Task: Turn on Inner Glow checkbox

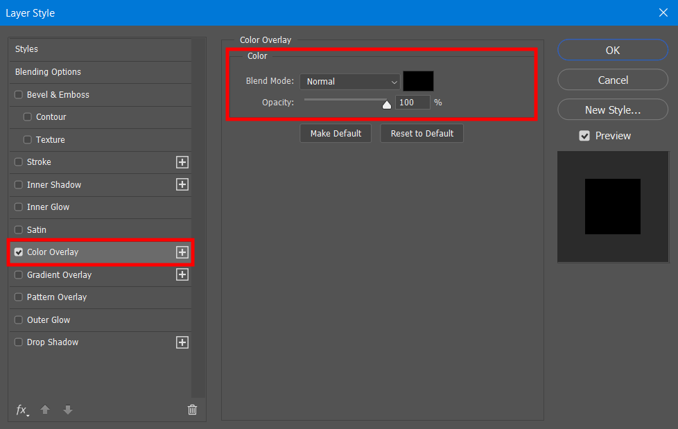Action: pos(19,207)
